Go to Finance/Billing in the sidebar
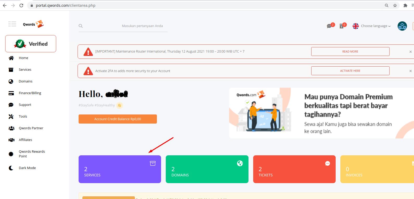Screen dimensions: 414x199 click(x=30, y=93)
